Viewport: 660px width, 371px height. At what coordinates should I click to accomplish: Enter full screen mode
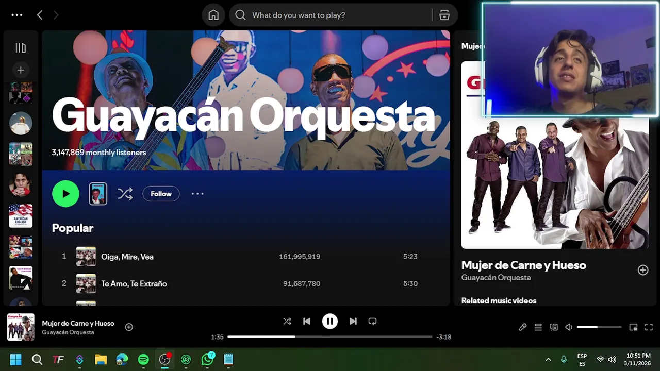(649, 327)
